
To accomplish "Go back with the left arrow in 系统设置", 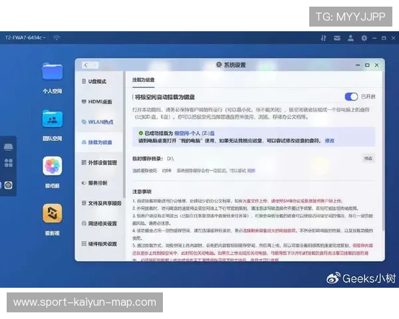I will pyautogui.click(x=86, y=65).
